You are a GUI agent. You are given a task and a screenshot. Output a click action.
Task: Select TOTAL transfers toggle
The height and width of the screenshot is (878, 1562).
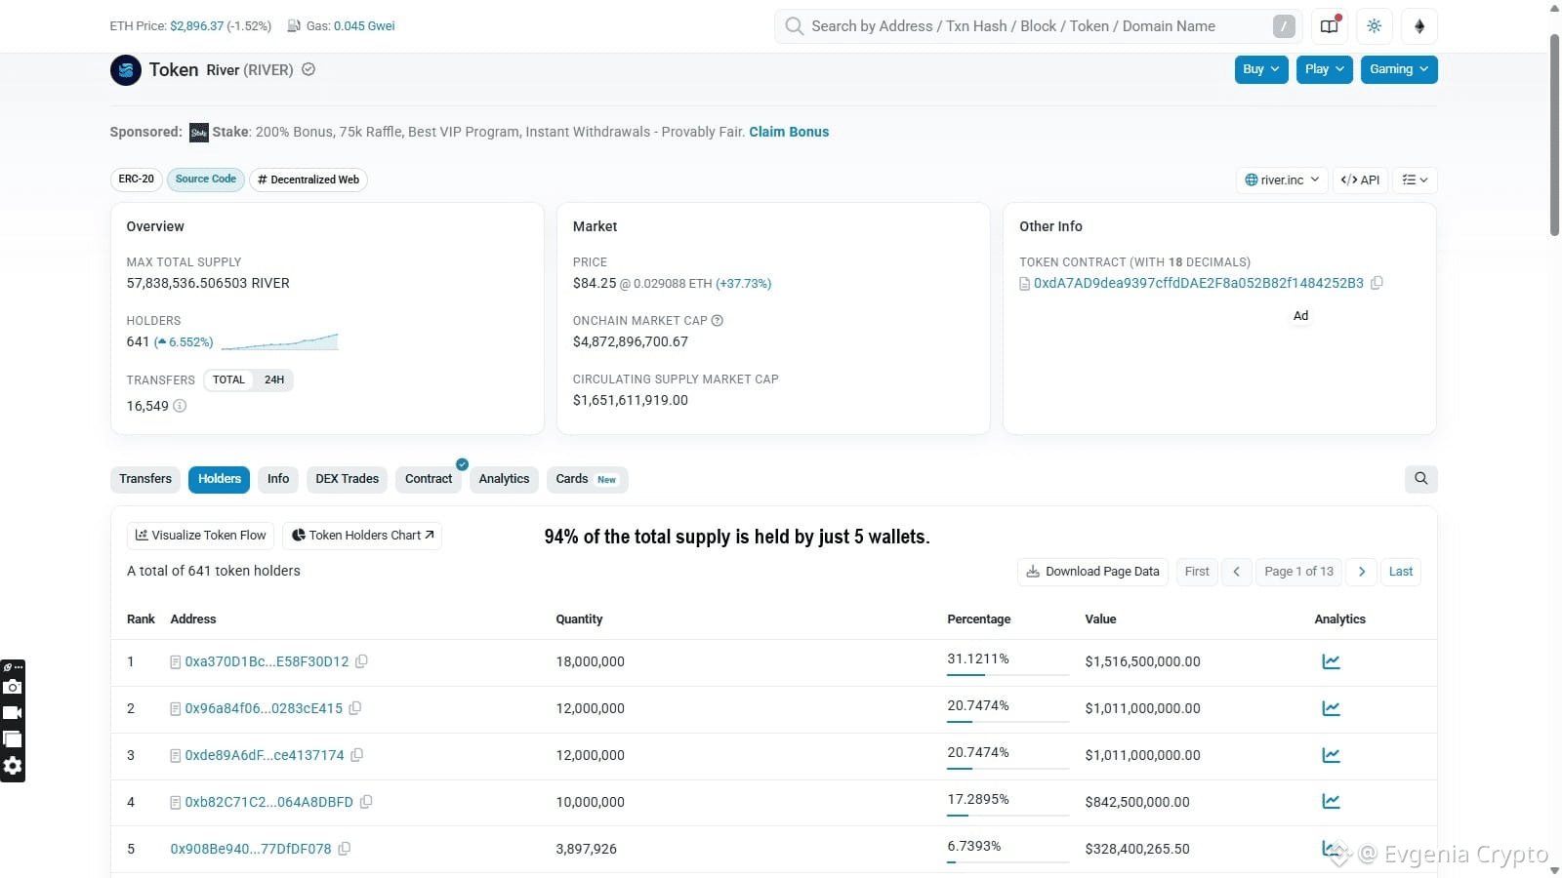(228, 380)
